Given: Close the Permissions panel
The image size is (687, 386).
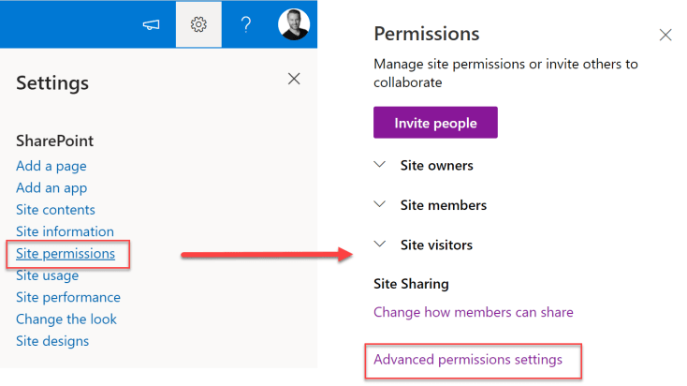Looking at the screenshot, I should click(665, 35).
